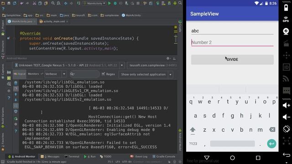Viewport: 292px width, 164px height.
Task: Tap the keyboard green enter key
Action: point(271,144)
